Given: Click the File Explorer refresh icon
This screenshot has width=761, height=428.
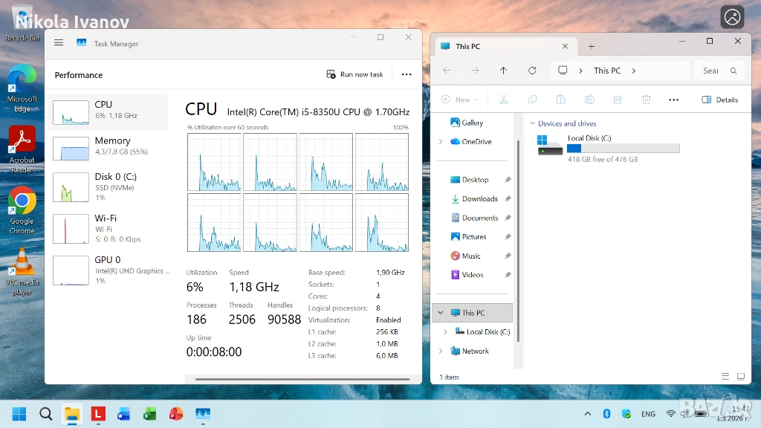Looking at the screenshot, I should (532, 71).
